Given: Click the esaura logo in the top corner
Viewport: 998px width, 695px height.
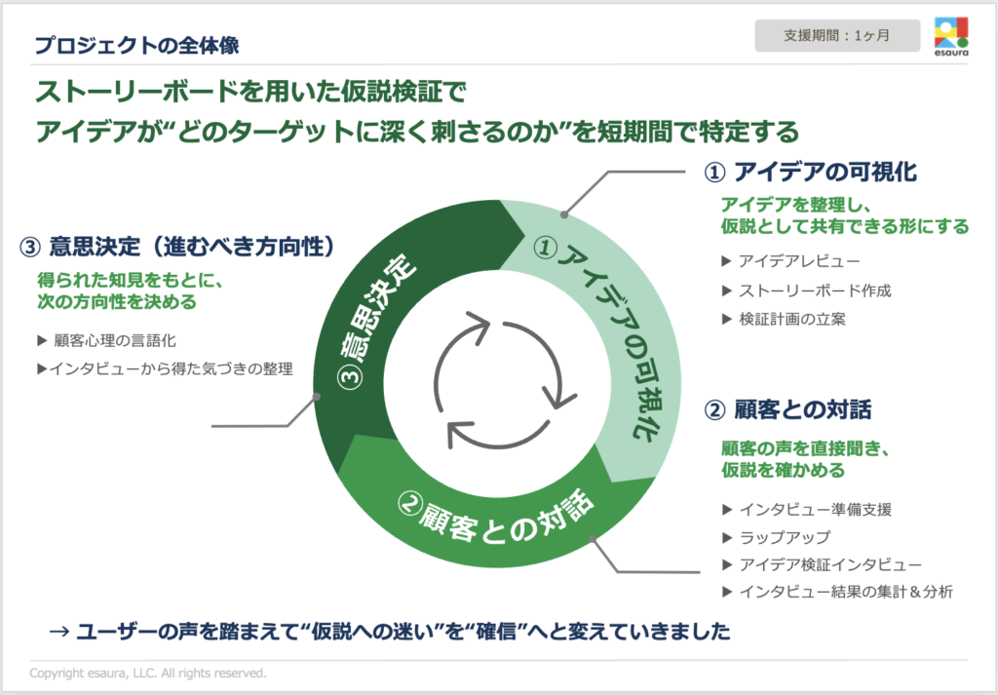Looking at the screenshot, I should pyautogui.click(x=949, y=36).
